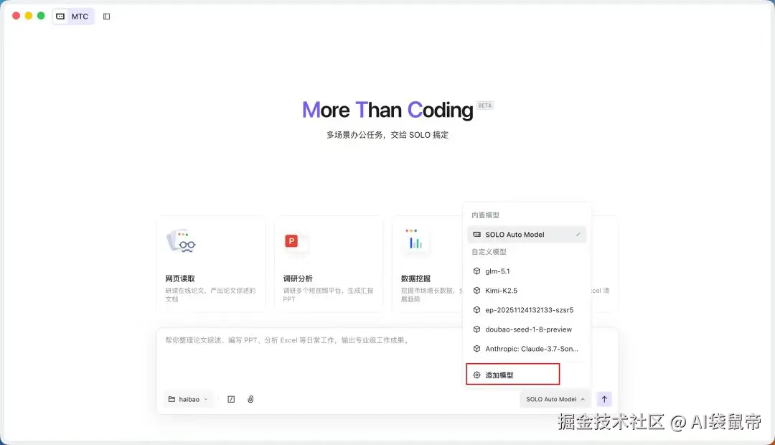The image size is (775, 445).
Task: Click the red PPT icon on 调研分析
Action: pyautogui.click(x=291, y=241)
